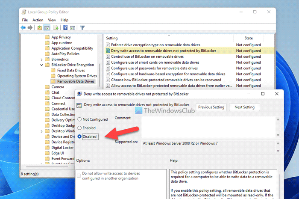Click the State column header
This screenshot has width=299, height=199.
pos(249,38)
